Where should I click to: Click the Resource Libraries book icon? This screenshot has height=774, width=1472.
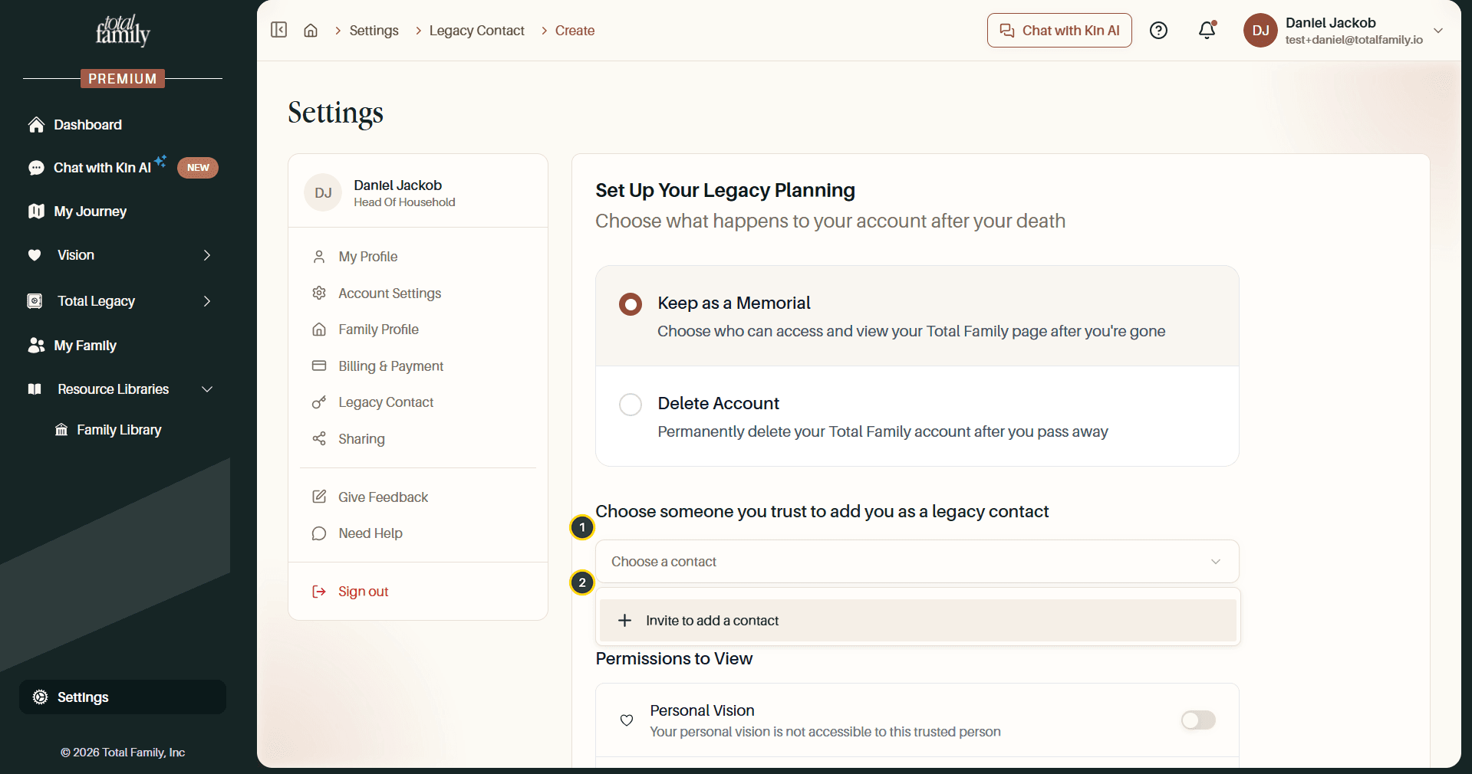(x=35, y=389)
